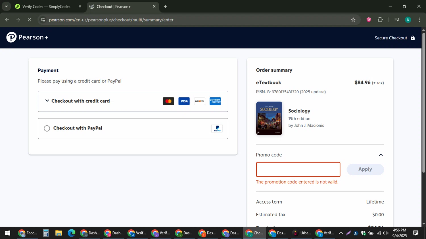Screen dimensions: 426x239
Task: Open the media control toolbar icon
Action: click(x=397, y=20)
